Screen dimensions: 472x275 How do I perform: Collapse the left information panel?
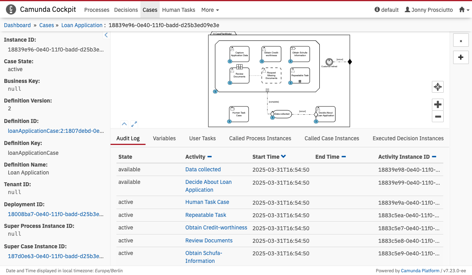pos(106,35)
